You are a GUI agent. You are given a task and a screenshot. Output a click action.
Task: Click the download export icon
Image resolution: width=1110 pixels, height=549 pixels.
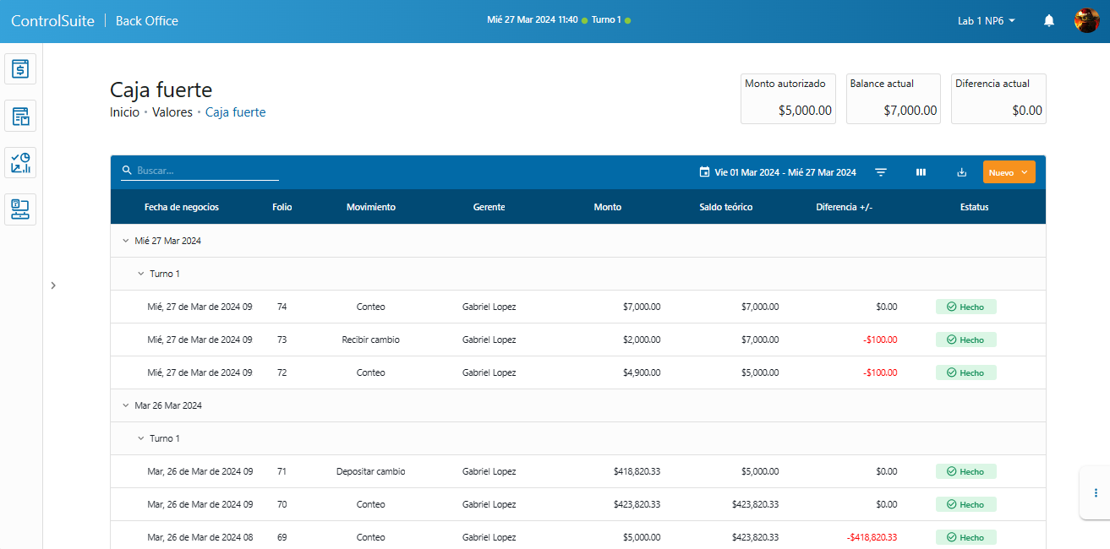coord(961,172)
